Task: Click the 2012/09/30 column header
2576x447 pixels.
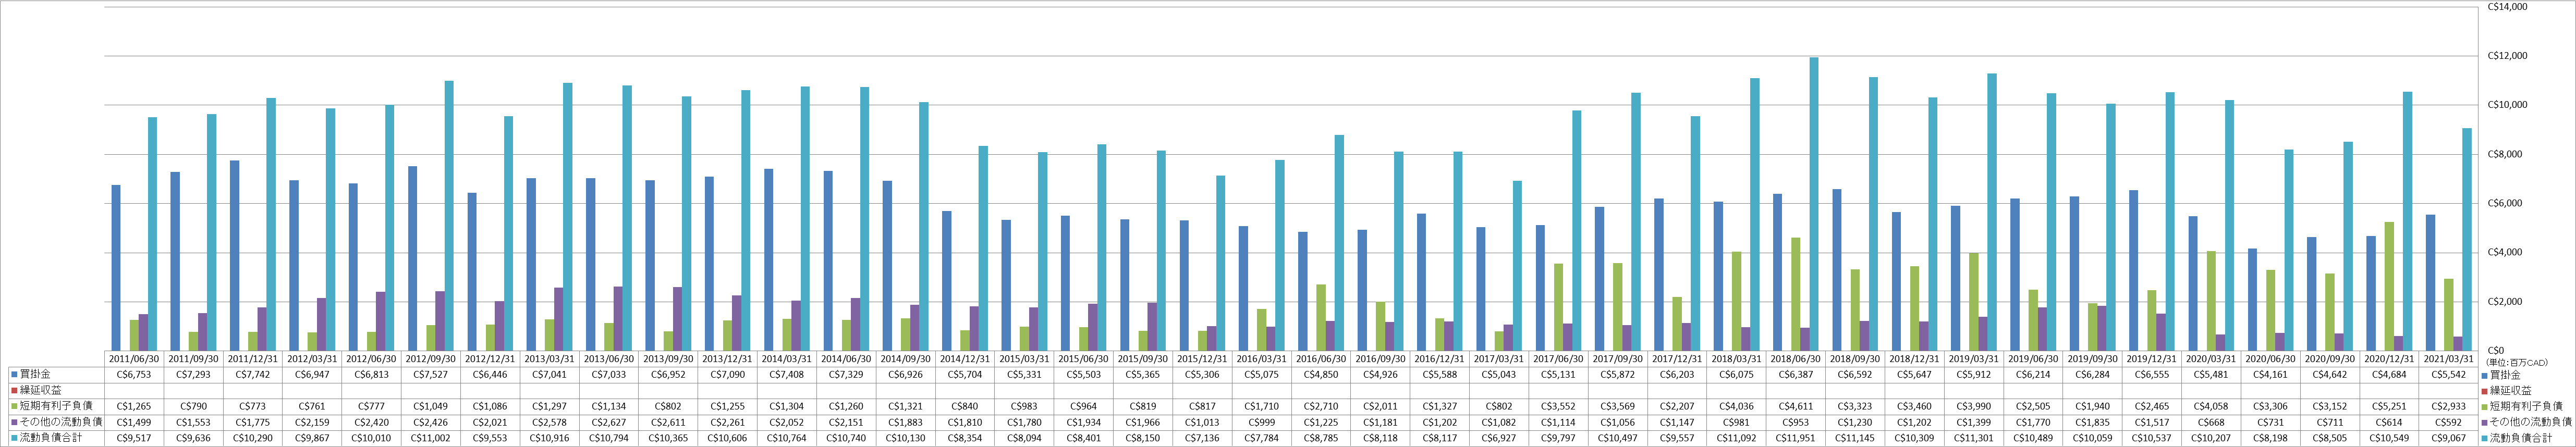Action: pyautogui.click(x=432, y=358)
